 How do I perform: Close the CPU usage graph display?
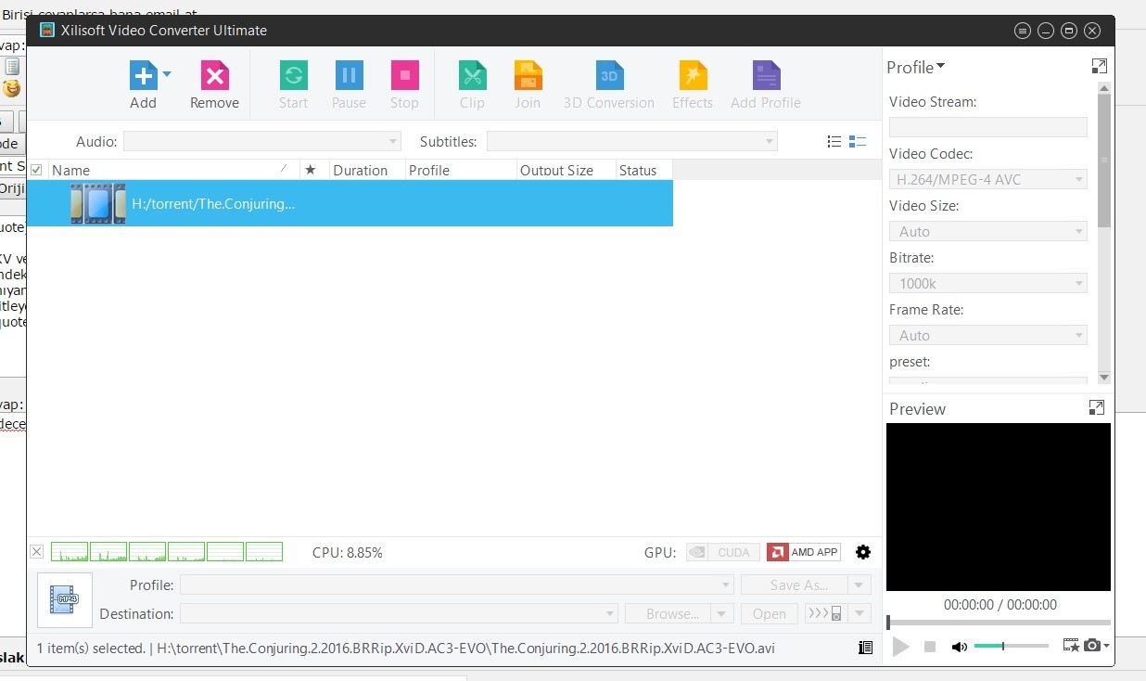pos(37,552)
